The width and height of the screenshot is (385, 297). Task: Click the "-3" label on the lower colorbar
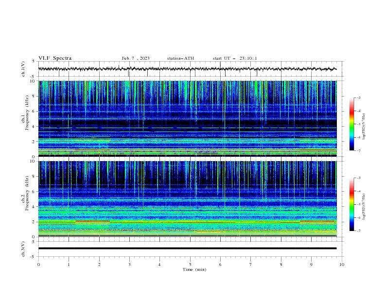[359, 178]
